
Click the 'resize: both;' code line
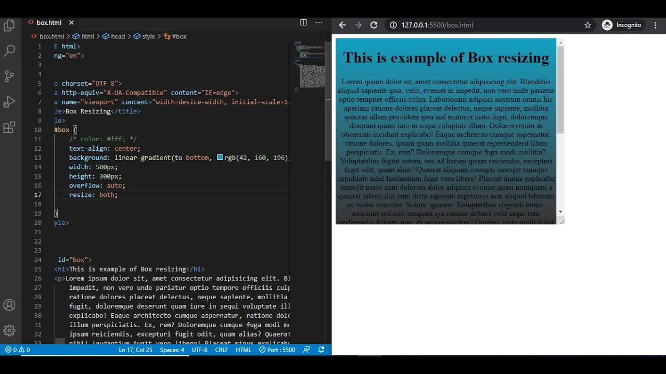point(94,195)
